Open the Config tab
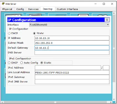Image resolution: width=117 pixels, height=104 pixels. 20,9
